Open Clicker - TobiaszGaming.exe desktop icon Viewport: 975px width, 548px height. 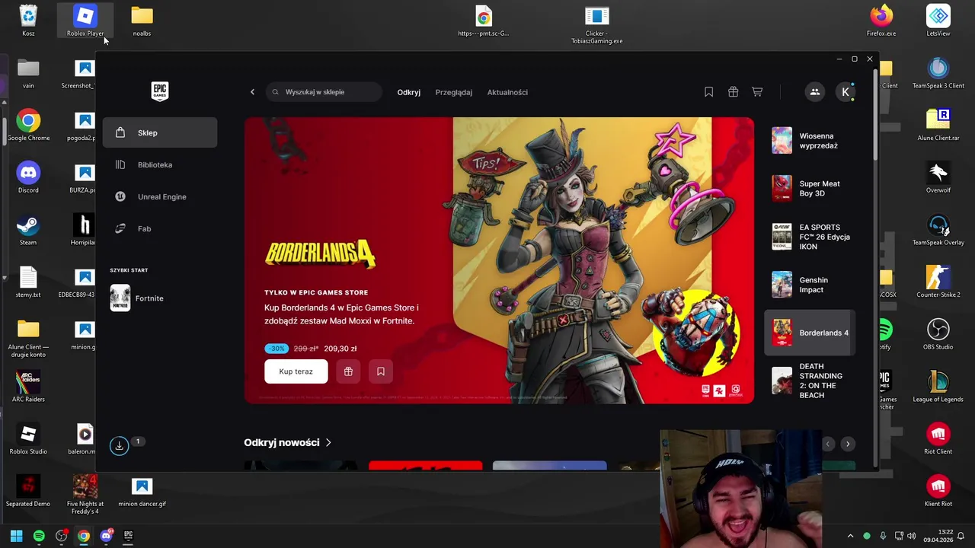pyautogui.click(x=597, y=24)
